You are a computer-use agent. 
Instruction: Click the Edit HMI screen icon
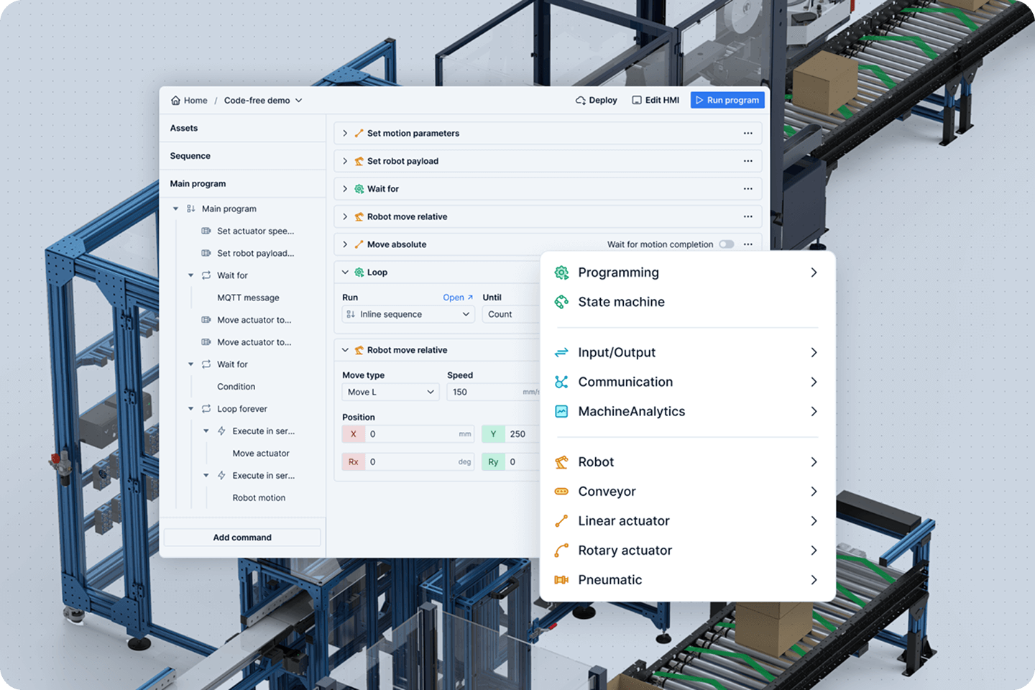[636, 101]
